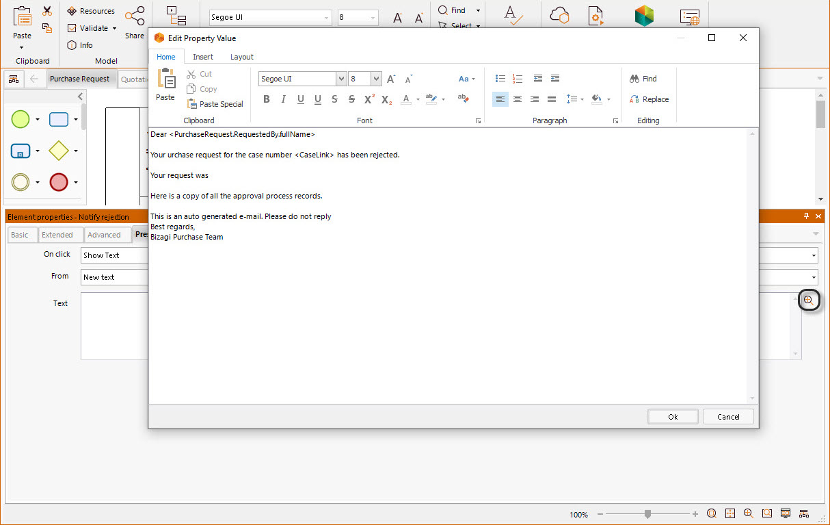
Task: Click the Superscript X² icon
Action: (369, 99)
